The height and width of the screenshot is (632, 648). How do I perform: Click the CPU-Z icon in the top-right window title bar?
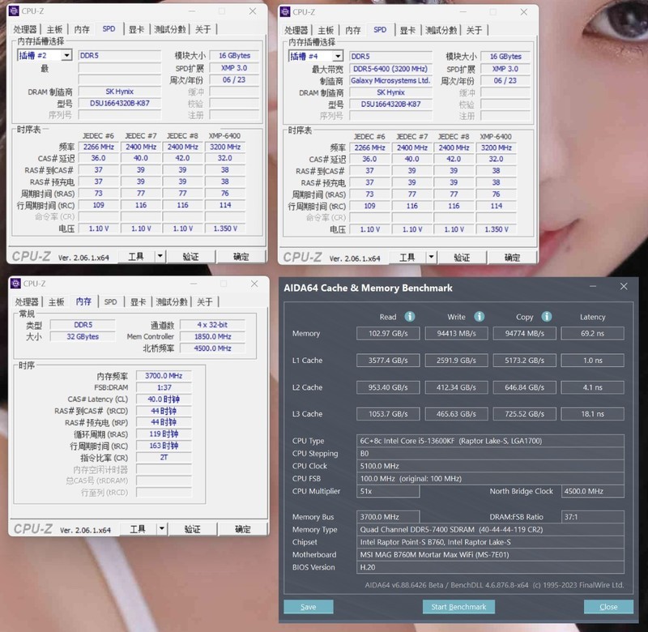tap(285, 11)
